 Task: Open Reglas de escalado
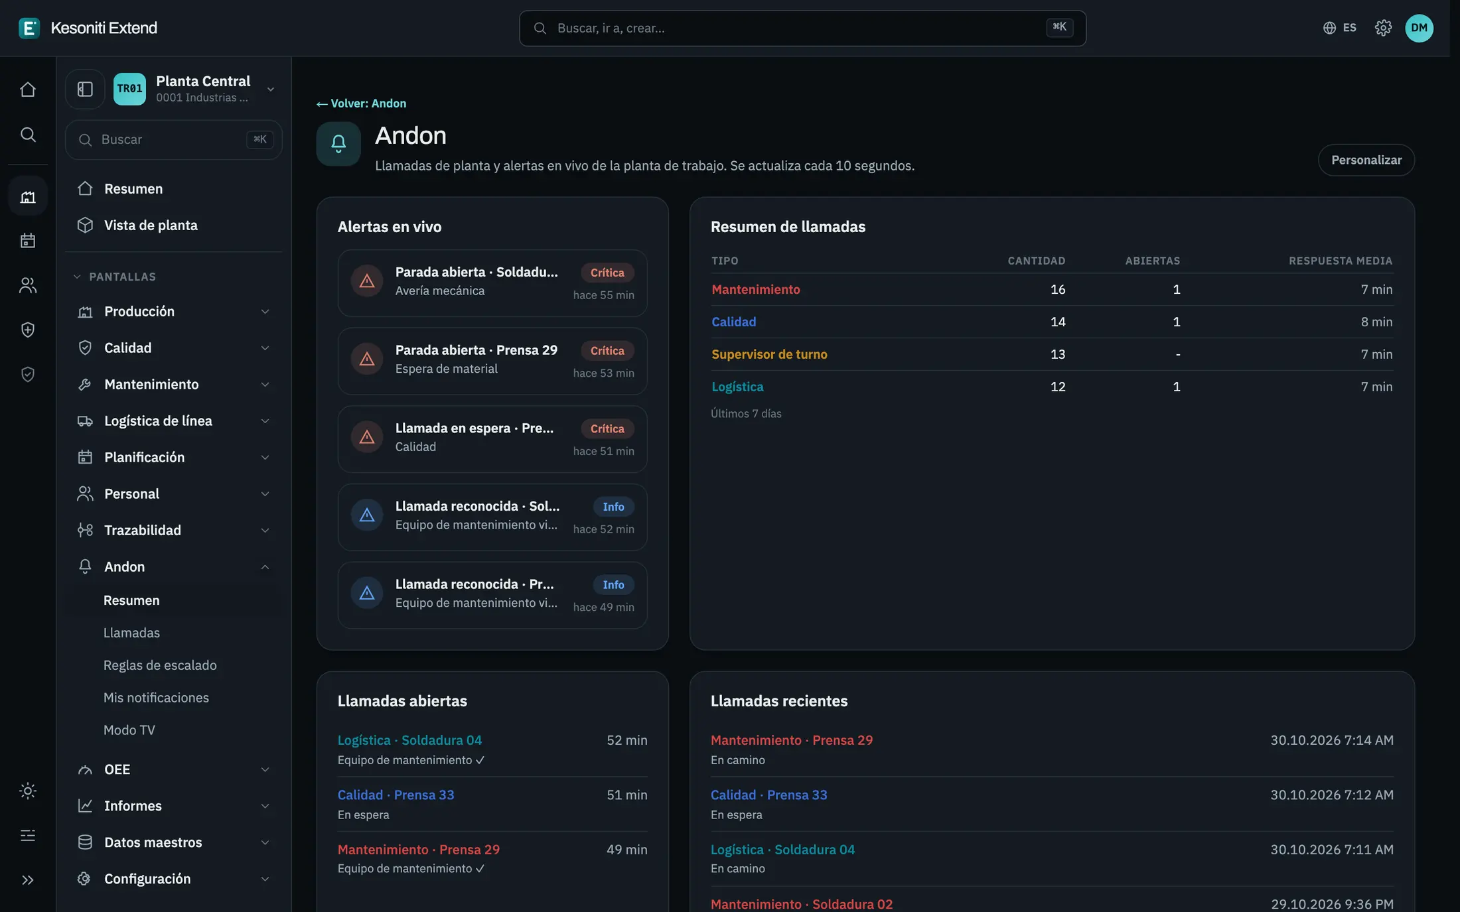click(x=160, y=665)
